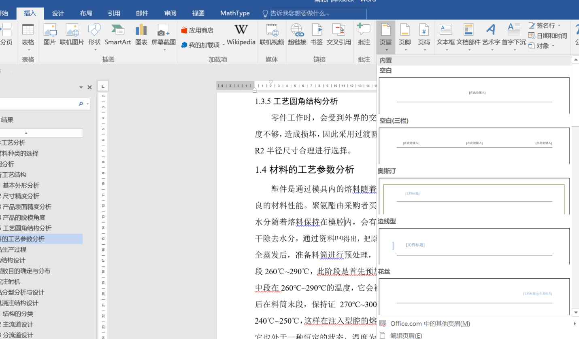Click the Tell Me search box
Screen dimensions: 579x339
tap(318, 14)
